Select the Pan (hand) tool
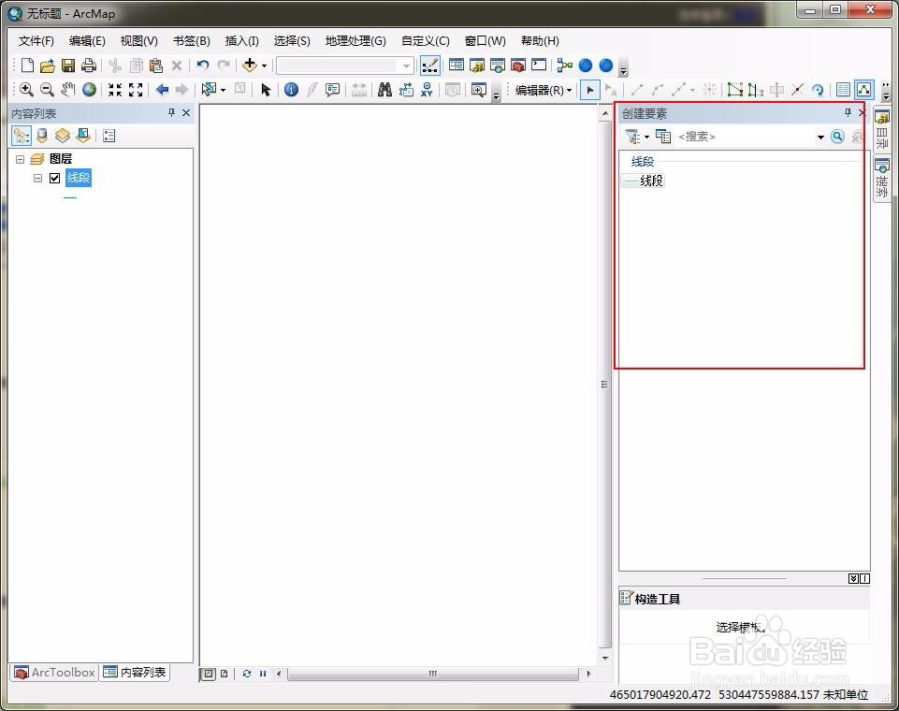The image size is (899, 711). [66, 89]
